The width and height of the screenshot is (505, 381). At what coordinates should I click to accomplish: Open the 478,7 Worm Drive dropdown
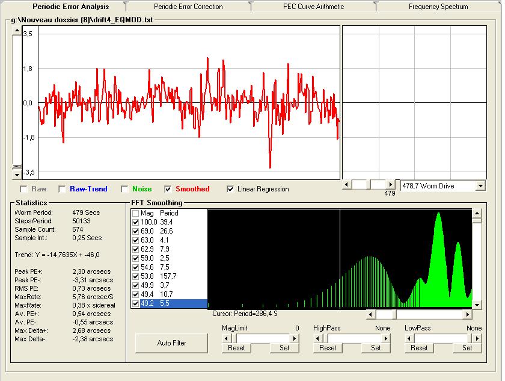[x=480, y=186]
